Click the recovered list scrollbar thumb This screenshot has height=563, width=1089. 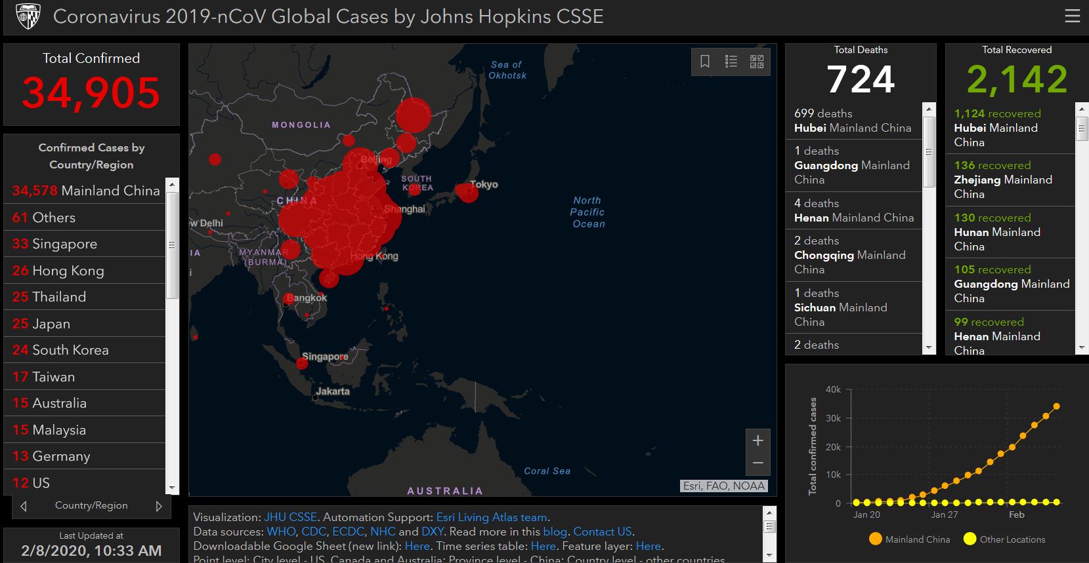coord(1082,128)
